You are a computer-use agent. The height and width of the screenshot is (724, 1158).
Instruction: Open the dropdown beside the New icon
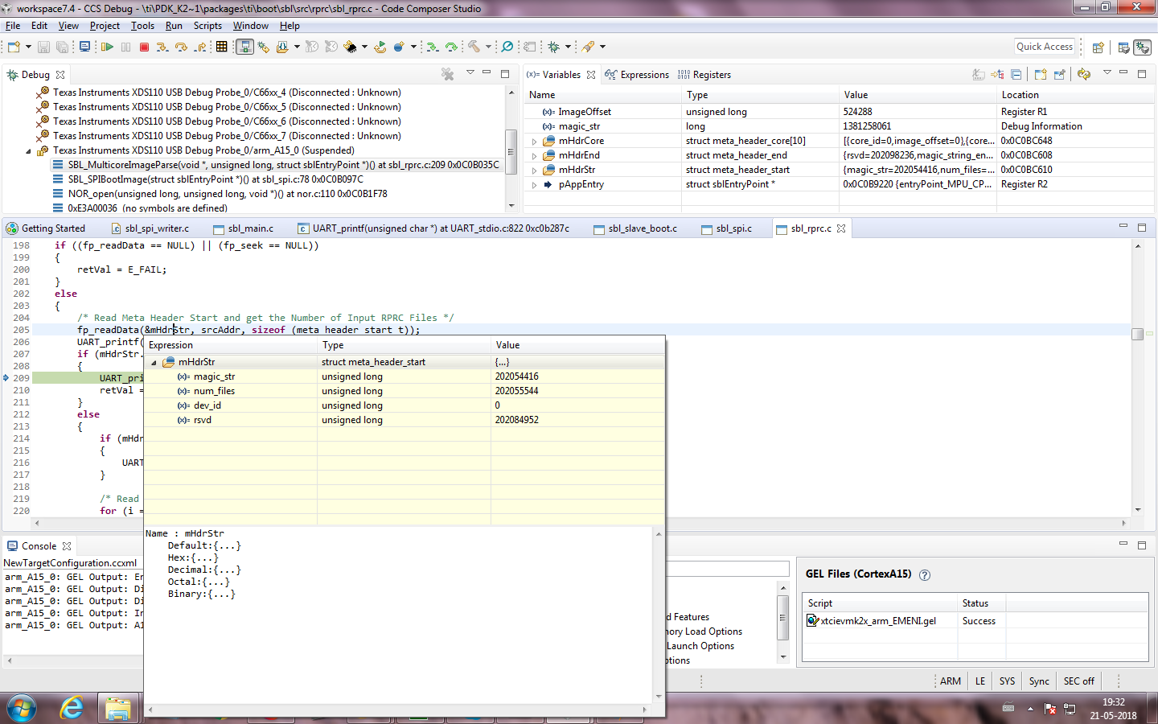point(28,47)
